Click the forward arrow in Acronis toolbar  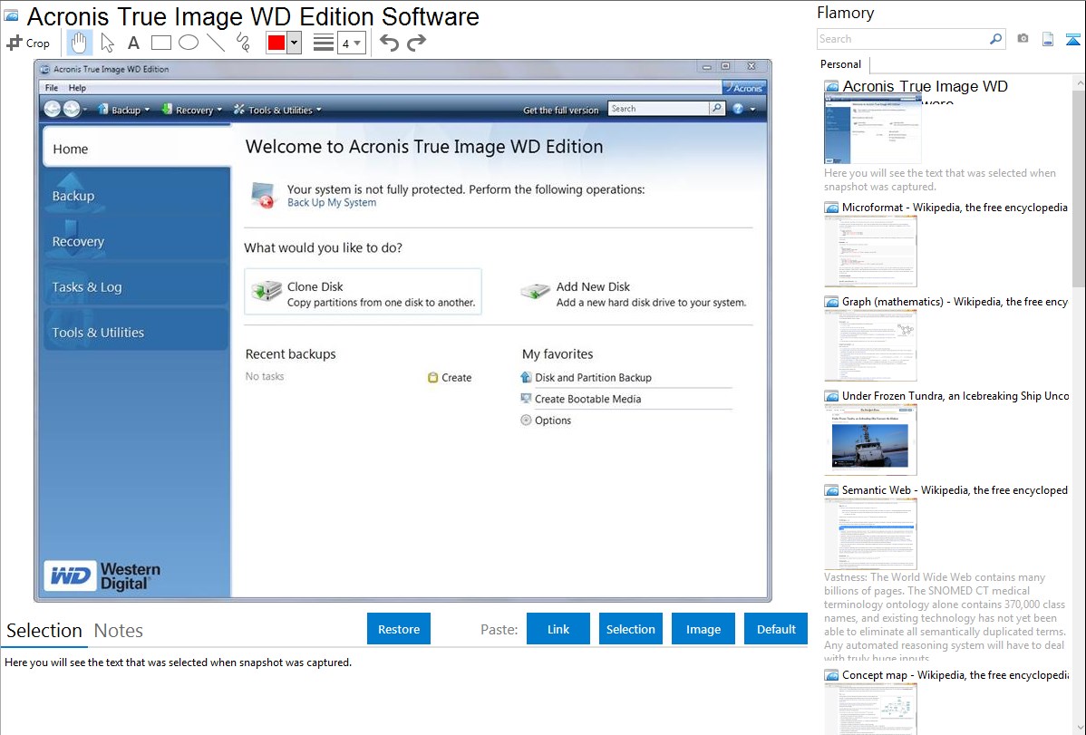tap(72, 109)
